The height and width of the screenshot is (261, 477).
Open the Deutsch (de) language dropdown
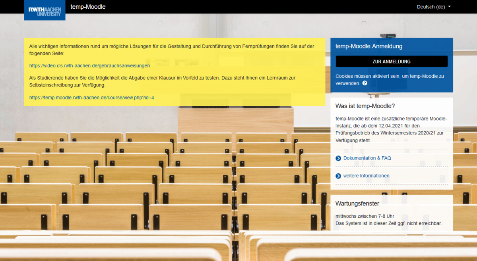(434, 7)
